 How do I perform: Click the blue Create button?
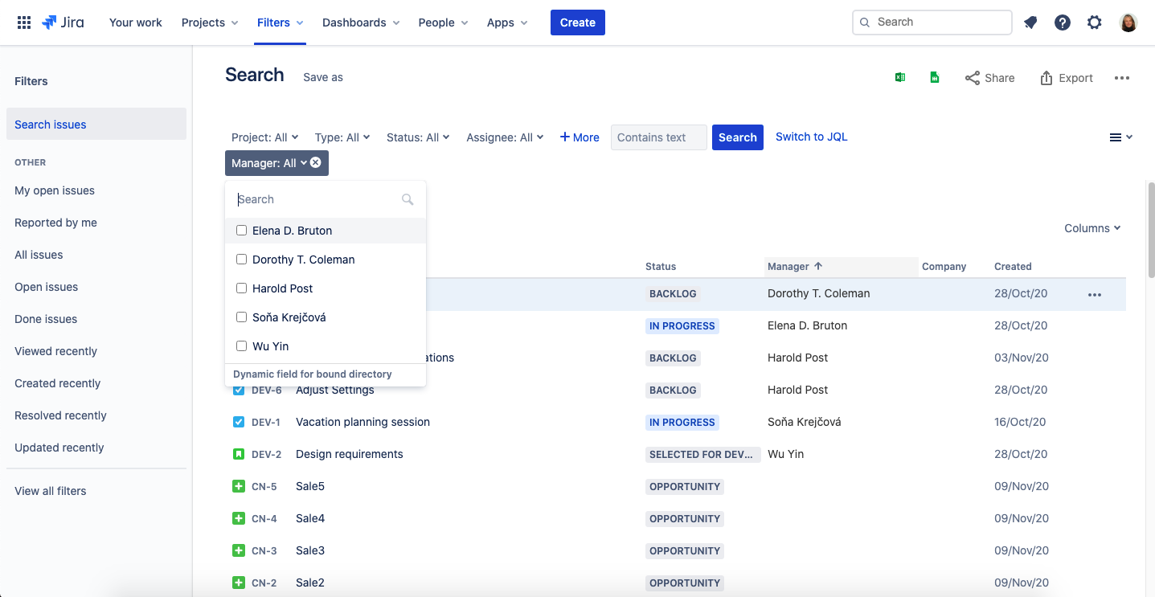tap(577, 22)
